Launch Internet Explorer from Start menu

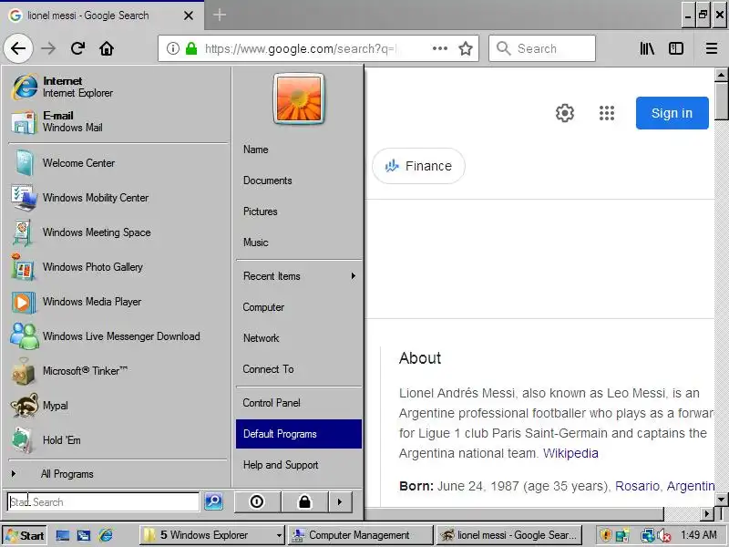(x=118, y=87)
